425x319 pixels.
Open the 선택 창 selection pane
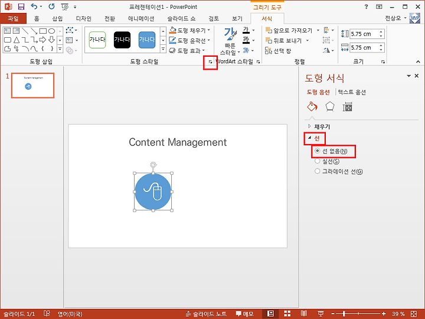pos(278,50)
